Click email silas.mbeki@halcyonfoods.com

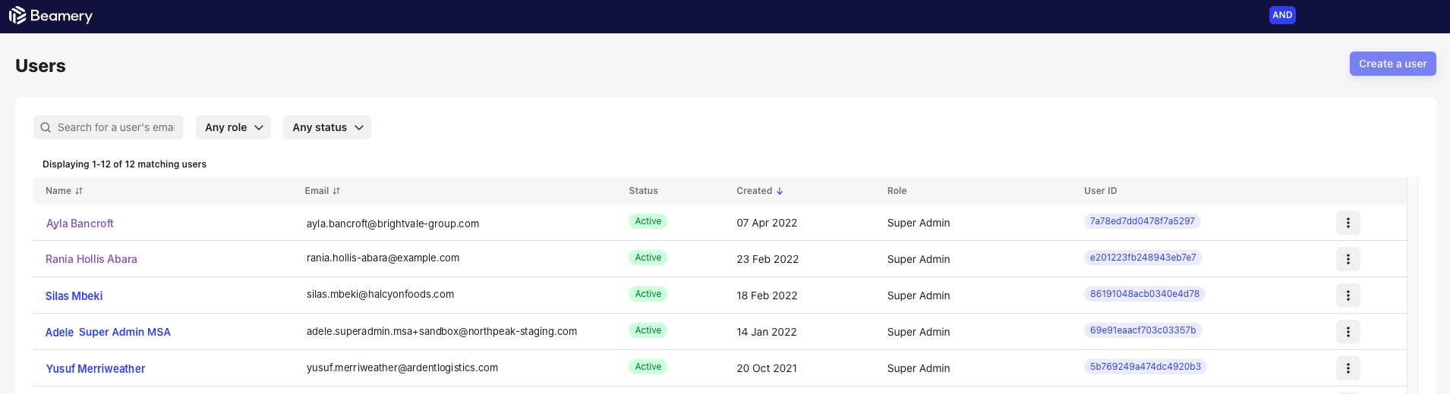[380, 294]
